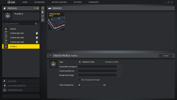Open the profiles hamburger menu icon
Viewport: 177px width, 100px height.
point(38,8)
